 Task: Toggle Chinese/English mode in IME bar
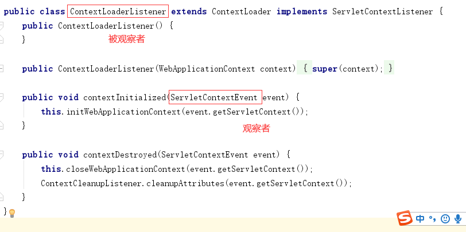420,219
